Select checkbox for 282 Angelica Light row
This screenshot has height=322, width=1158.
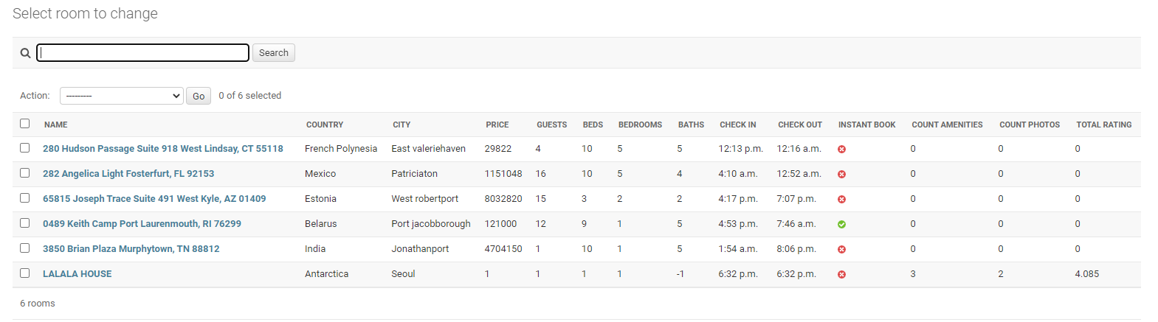[25, 173]
